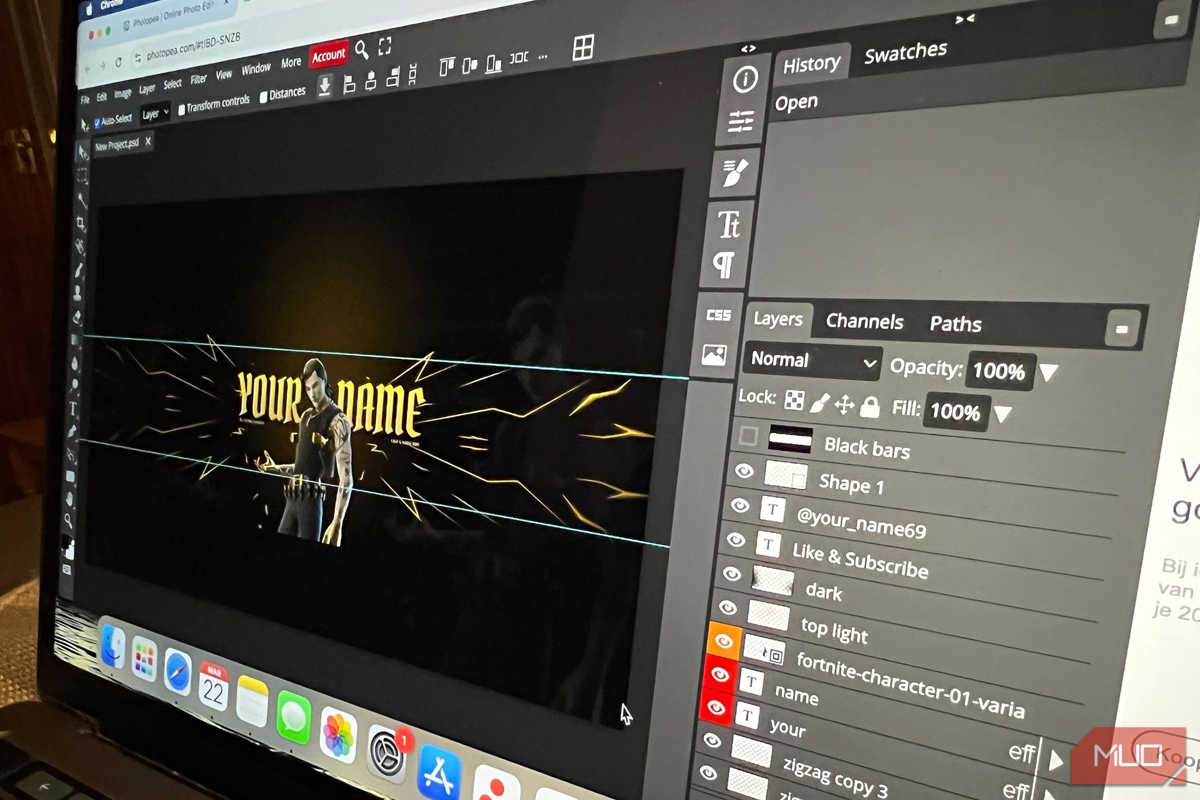Select the Brush tool
Viewport: 1200px width, 800px height.
click(79, 270)
